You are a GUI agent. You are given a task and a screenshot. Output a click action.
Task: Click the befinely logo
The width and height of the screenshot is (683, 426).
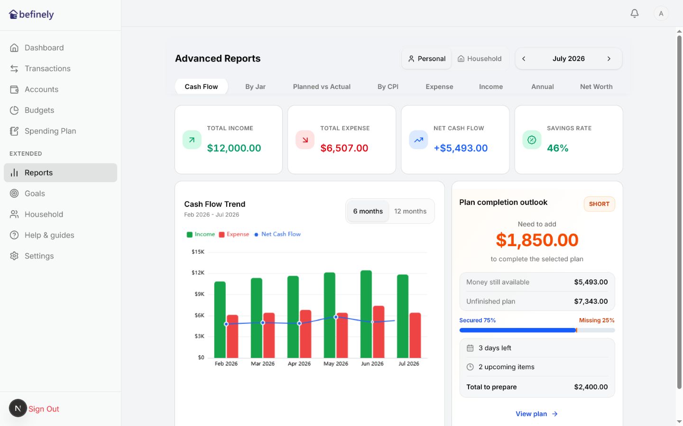point(31,14)
